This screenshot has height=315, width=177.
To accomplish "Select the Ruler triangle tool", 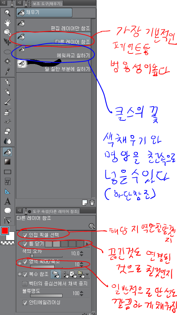I will [x=8, y=192].
